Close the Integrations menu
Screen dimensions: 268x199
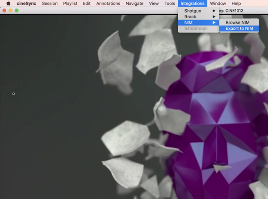pyautogui.click(x=193, y=4)
